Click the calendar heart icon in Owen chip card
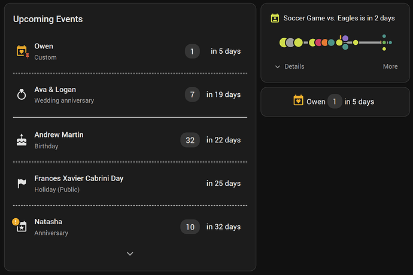The width and height of the screenshot is (413, 275). click(298, 100)
